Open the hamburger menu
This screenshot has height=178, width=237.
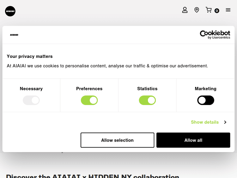pyautogui.click(x=228, y=10)
